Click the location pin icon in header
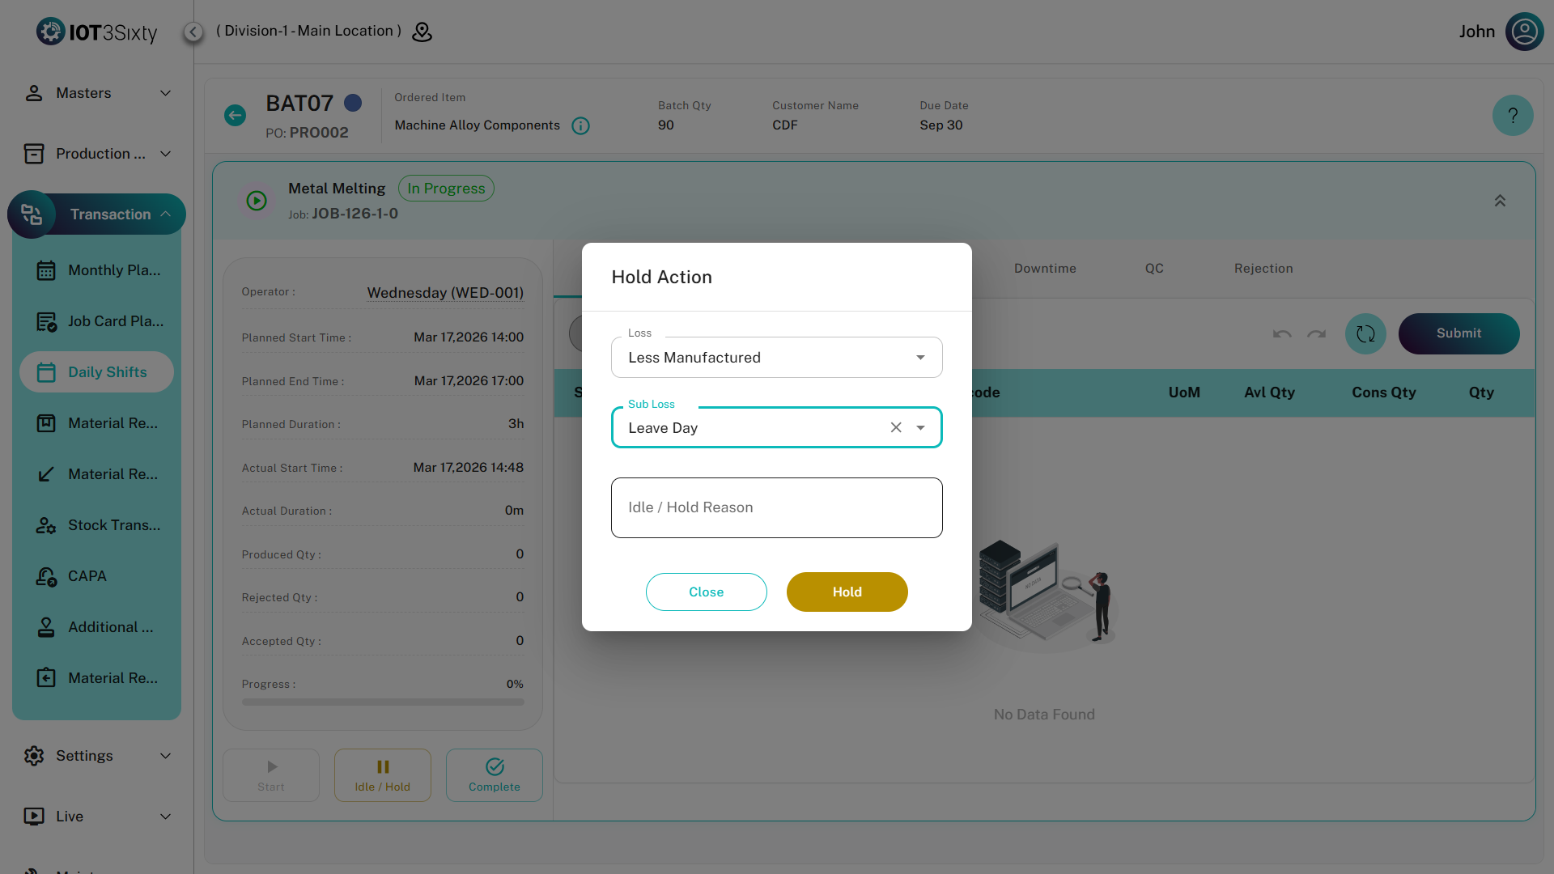 pos(422,32)
